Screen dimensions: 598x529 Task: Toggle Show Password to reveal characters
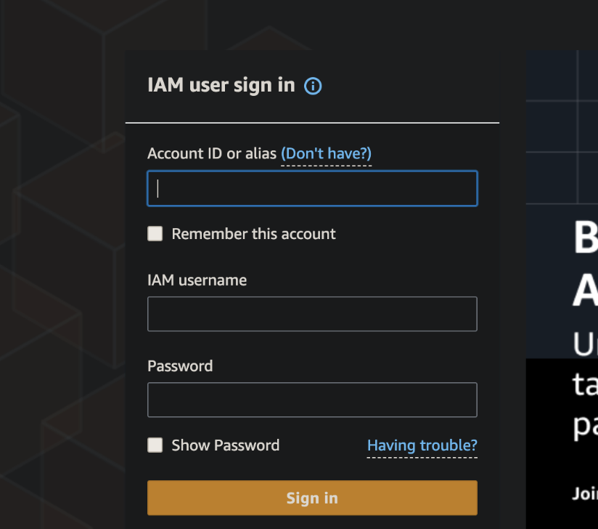click(x=155, y=445)
